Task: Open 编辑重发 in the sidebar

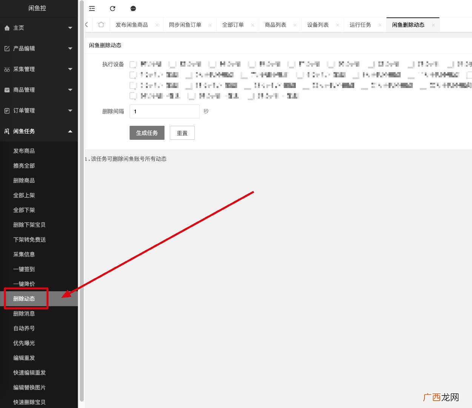Action: click(24, 358)
